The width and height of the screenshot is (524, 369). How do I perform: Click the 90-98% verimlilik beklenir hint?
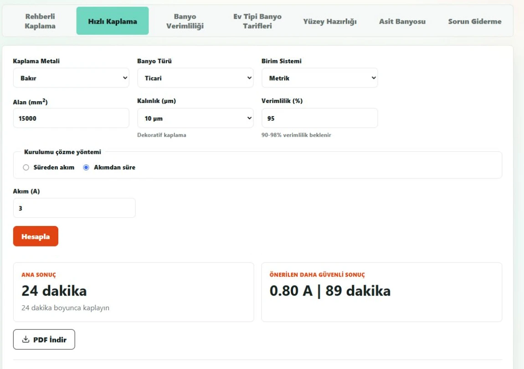(297, 135)
